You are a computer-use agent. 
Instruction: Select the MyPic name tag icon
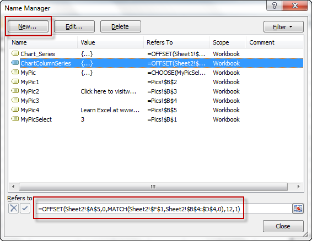(15, 72)
